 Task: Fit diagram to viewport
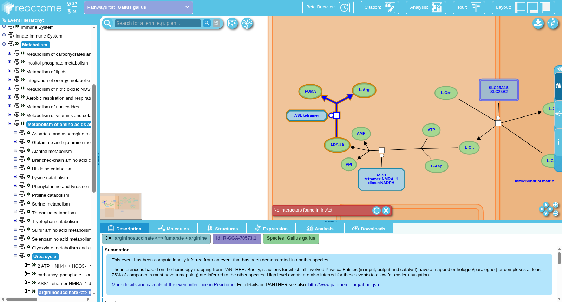pos(232,24)
